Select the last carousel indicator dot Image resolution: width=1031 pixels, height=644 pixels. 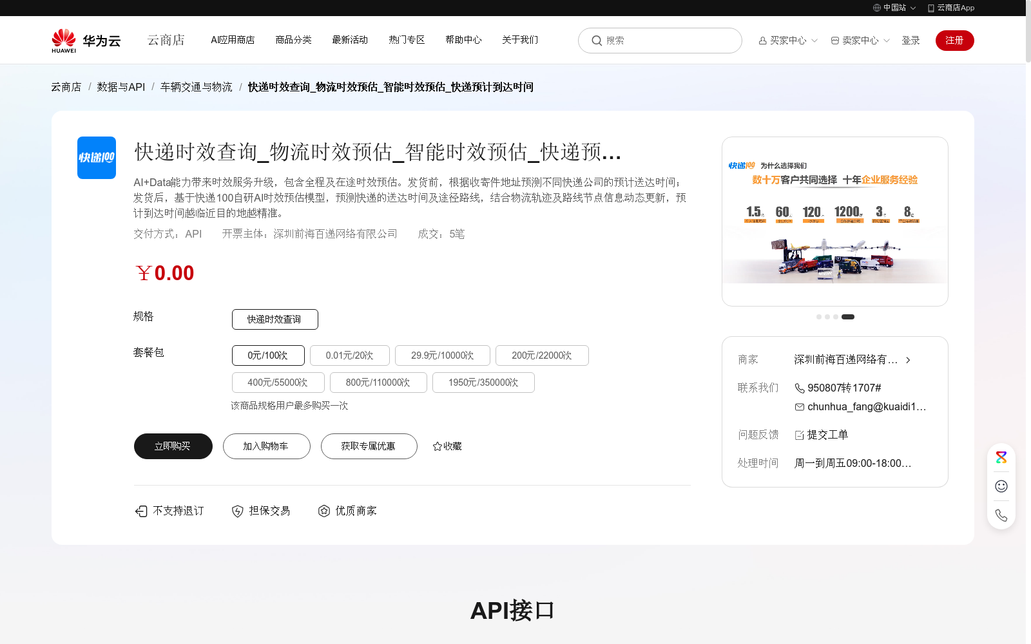848,317
